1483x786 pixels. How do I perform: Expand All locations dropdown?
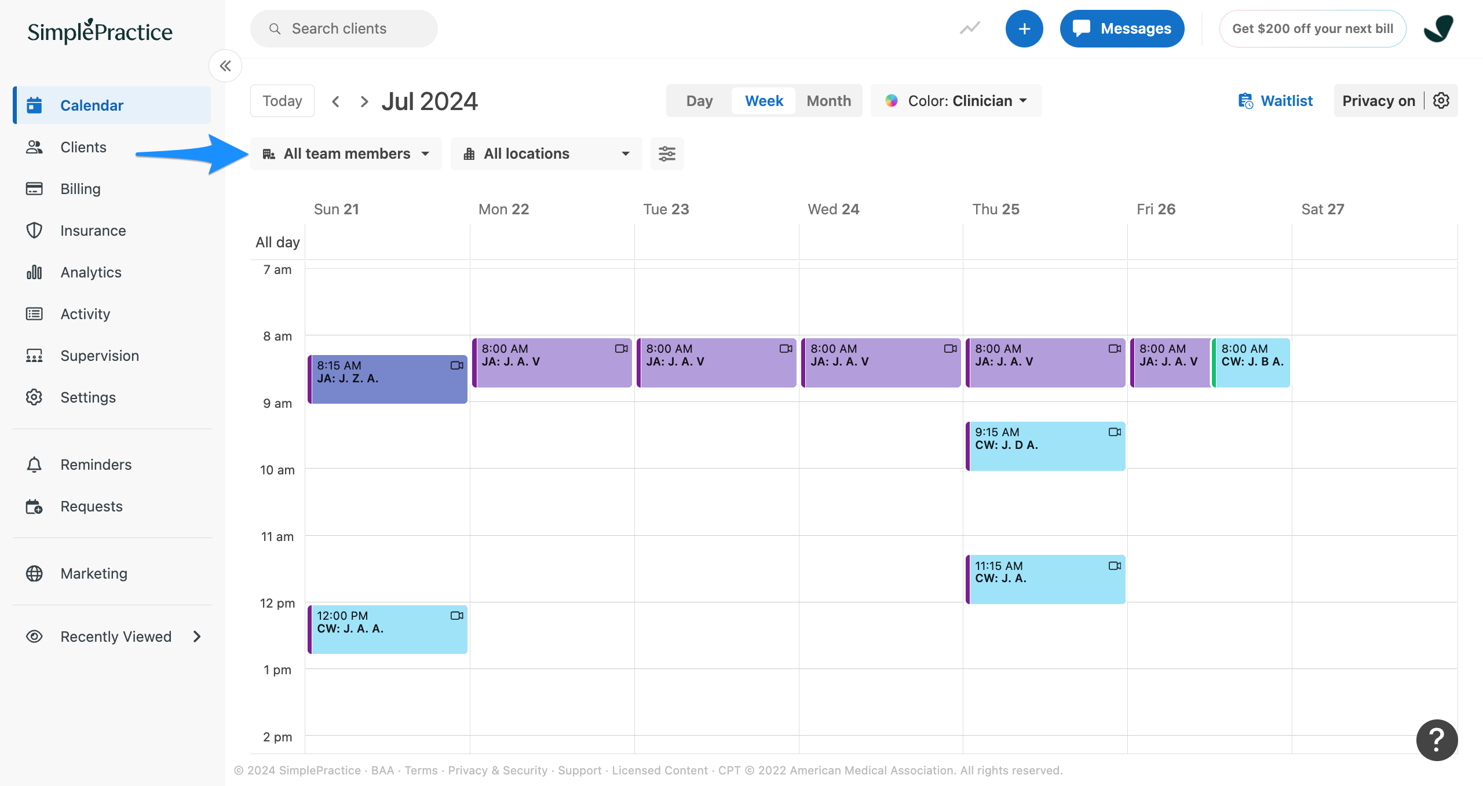(x=546, y=153)
